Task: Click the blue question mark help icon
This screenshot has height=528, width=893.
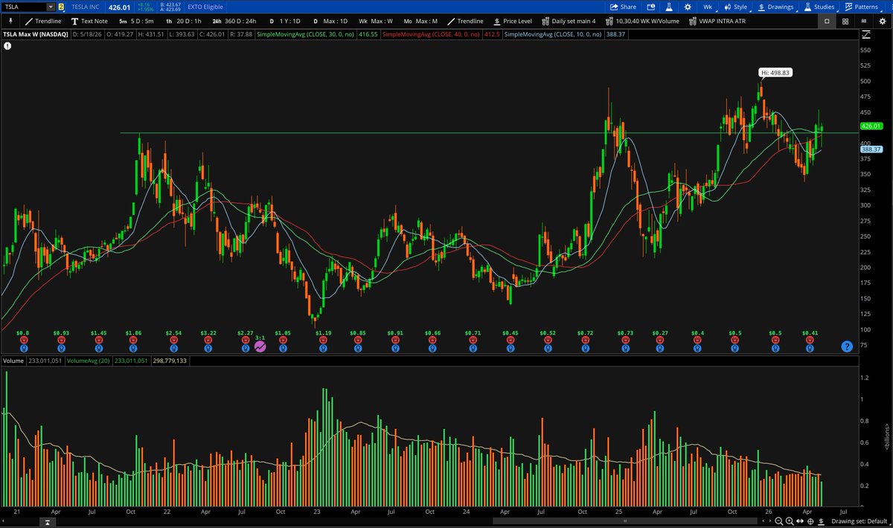Action: click(847, 346)
